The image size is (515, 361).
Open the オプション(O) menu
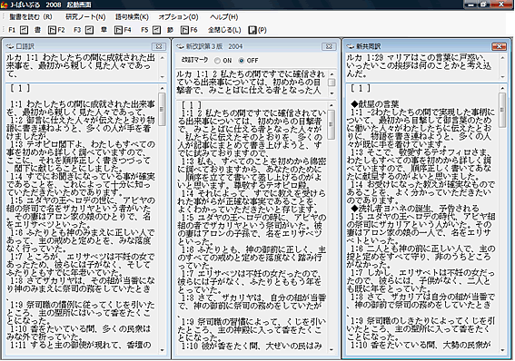(178, 17)
